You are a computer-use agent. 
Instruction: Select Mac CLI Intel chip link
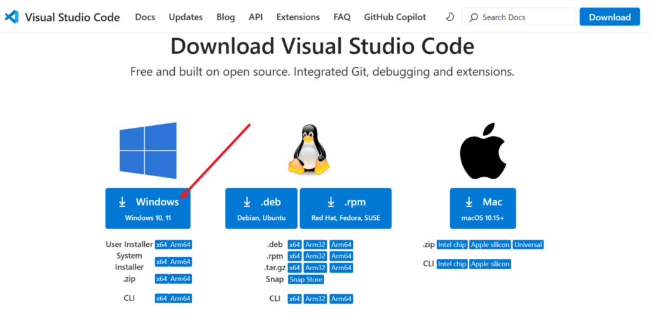pos(452,264)
